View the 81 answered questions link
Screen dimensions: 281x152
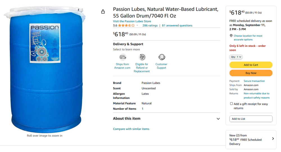[x=177, y=26]
